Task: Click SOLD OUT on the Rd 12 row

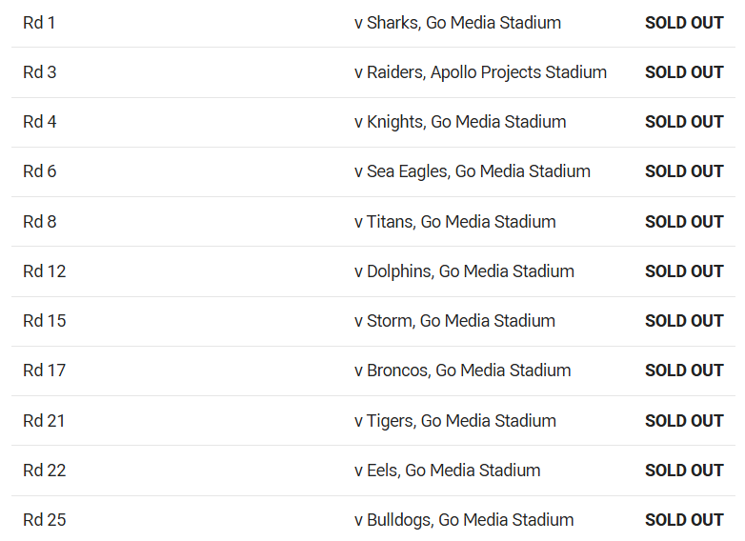Action: point(684,271)
